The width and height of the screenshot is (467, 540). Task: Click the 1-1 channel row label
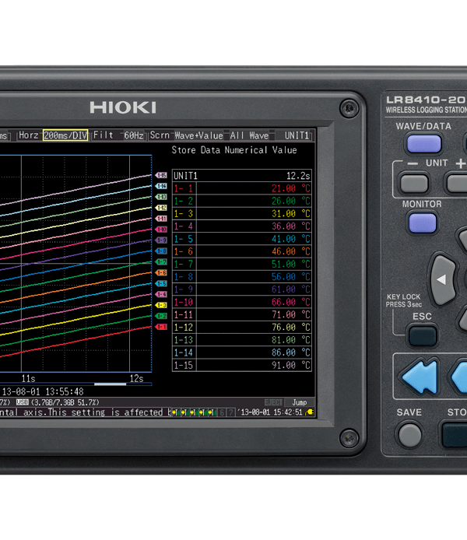tap(184, 188)
